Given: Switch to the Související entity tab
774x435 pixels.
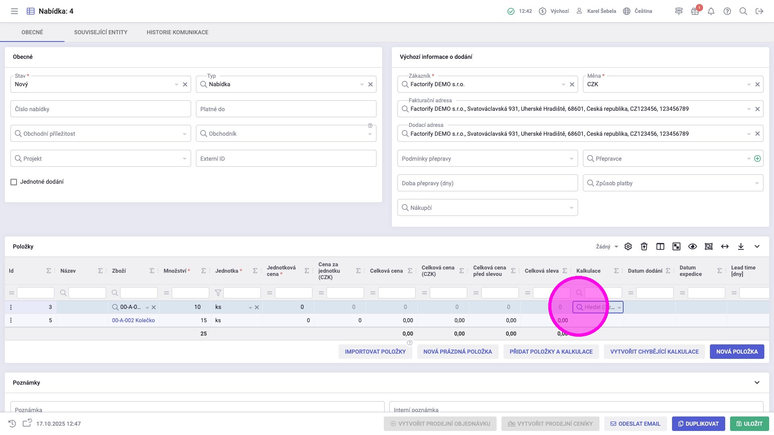Looking at the screenshot, I should [100, 32].
